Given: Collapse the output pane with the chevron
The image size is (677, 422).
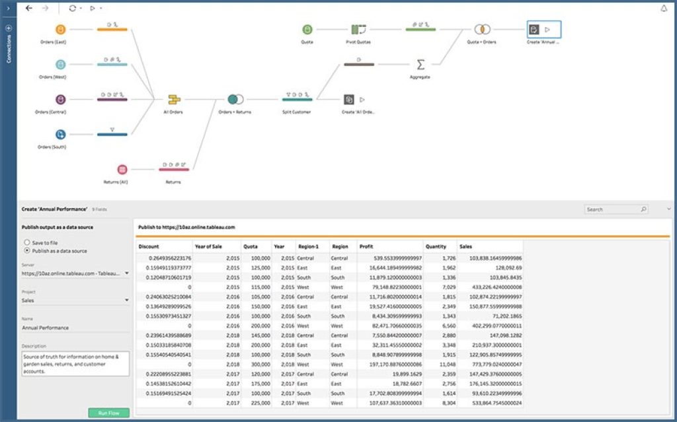Looking at the screenshot, I should point(669,209).
